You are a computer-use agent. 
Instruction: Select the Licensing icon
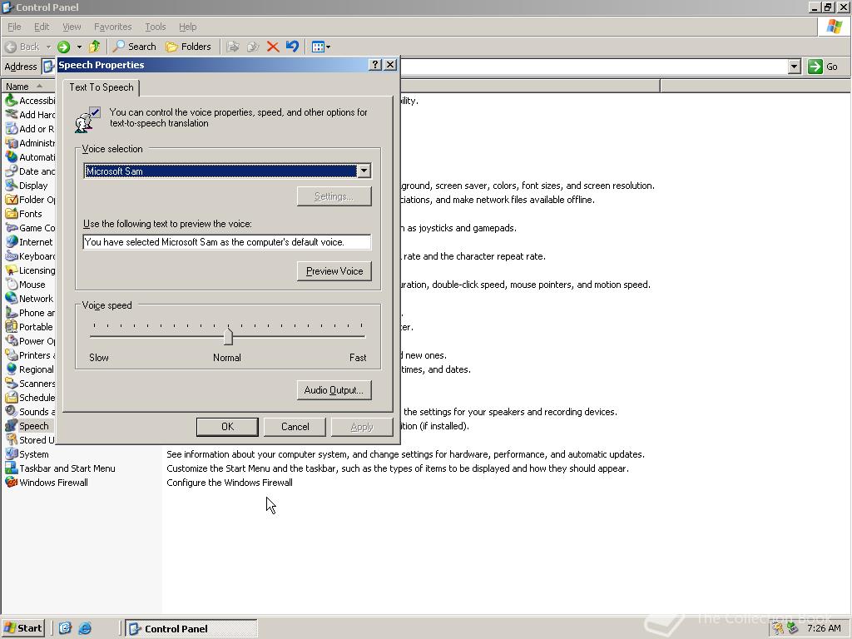11,270
